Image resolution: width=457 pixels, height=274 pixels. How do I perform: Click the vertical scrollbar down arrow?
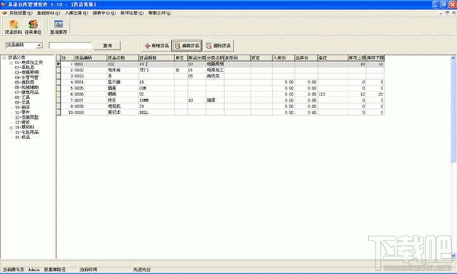453,256
